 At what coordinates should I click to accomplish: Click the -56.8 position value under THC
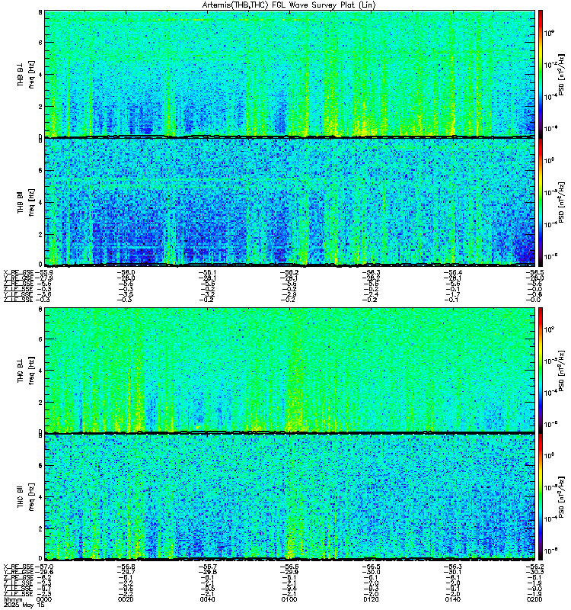(x=126, y=567)
